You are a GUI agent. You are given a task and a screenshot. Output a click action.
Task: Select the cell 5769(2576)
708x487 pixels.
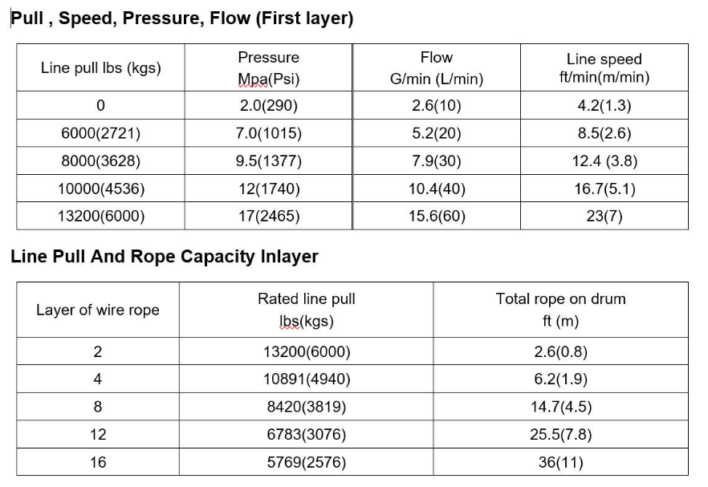click(x=306, y=462)
